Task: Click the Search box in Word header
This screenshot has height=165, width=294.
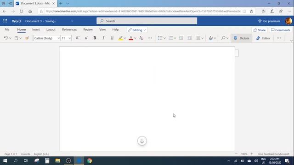Action: [147, 21]
